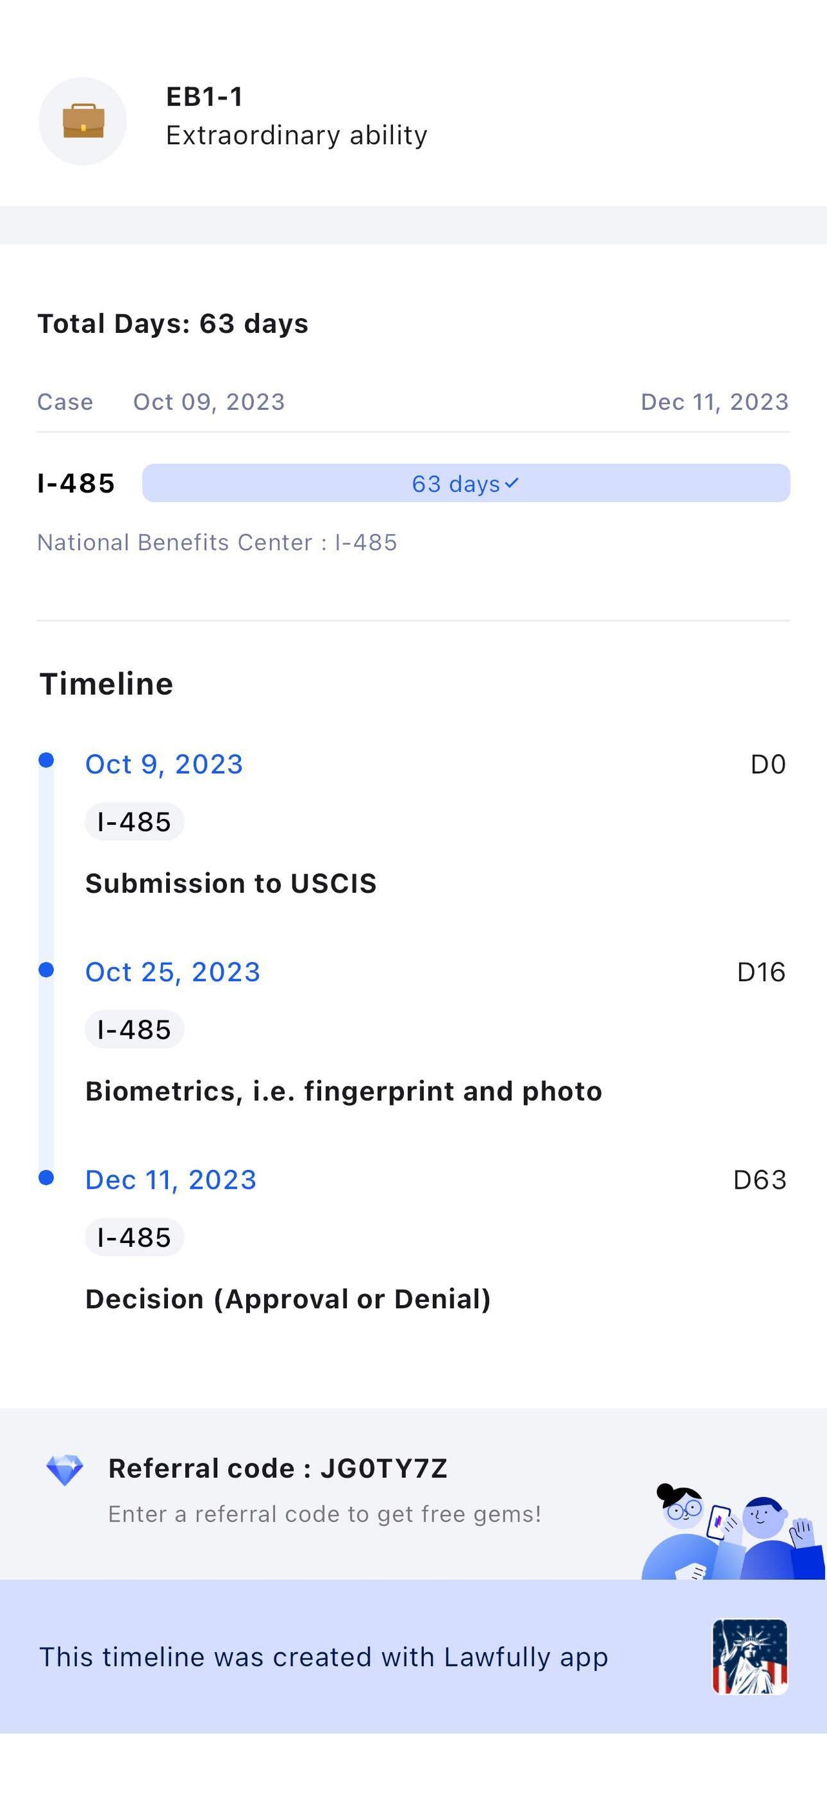Viewport: 827px width, 1799px height.
Task: Tap the I-485 tag under Oct 9
Action: [x=134, y=822]
